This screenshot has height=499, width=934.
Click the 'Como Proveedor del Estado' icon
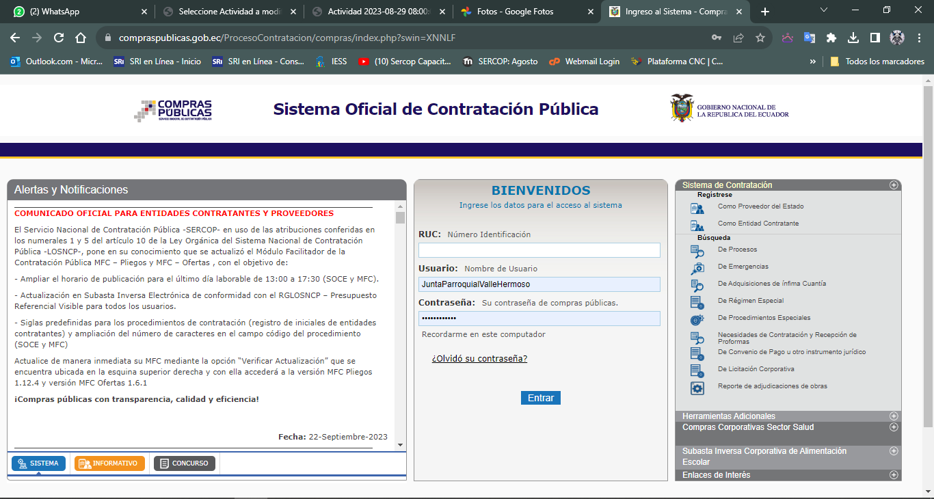pos(697,208)
